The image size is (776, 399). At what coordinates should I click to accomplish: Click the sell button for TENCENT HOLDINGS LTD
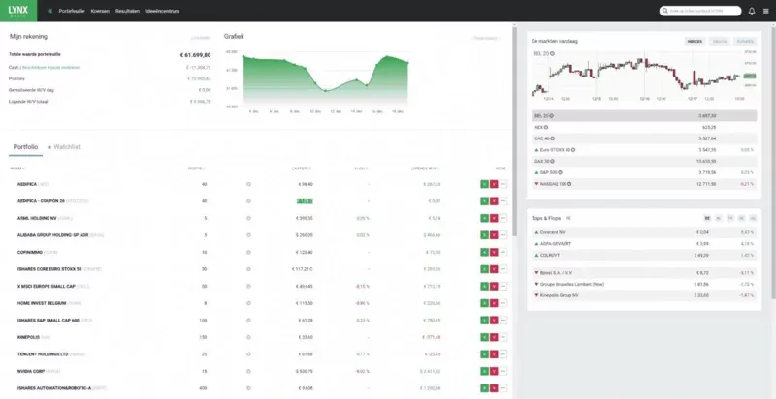tap(494, 354)
